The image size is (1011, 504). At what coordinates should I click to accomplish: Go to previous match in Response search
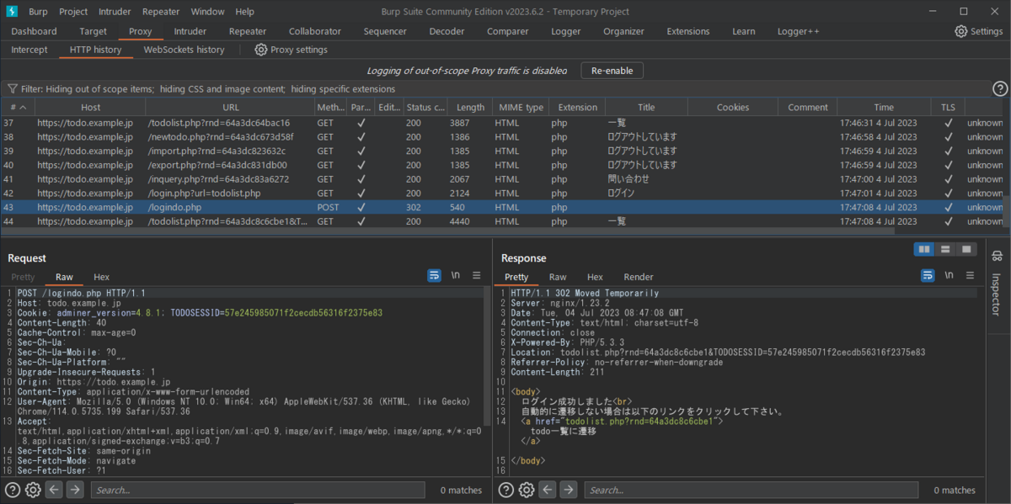[x=548, y=490]
